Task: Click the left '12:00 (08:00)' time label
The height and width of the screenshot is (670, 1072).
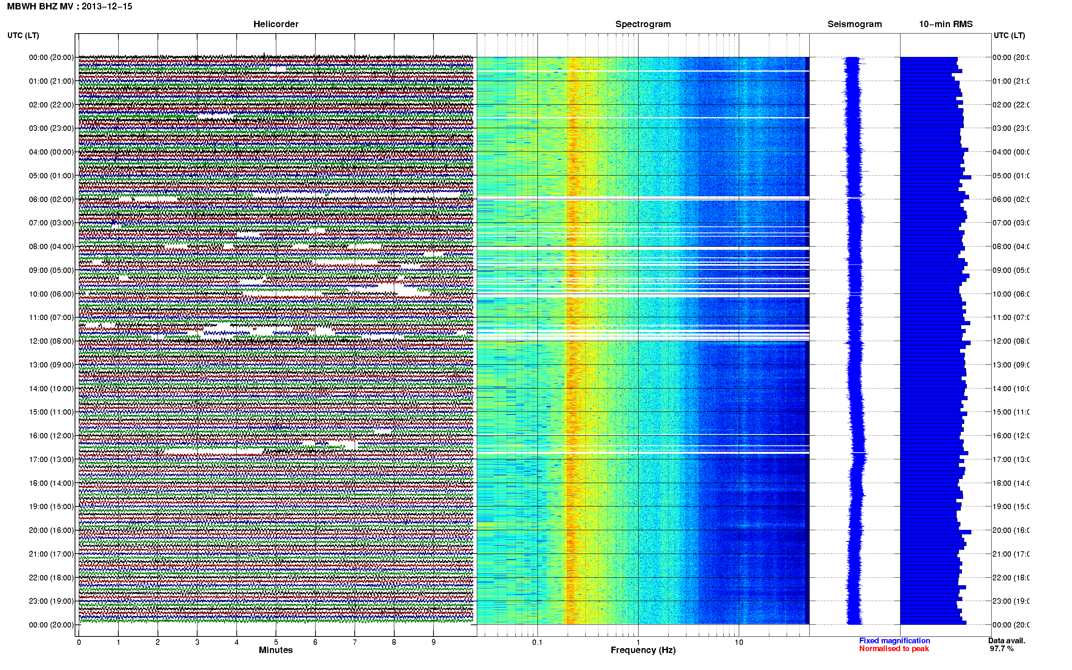Action: pos(51,341)
